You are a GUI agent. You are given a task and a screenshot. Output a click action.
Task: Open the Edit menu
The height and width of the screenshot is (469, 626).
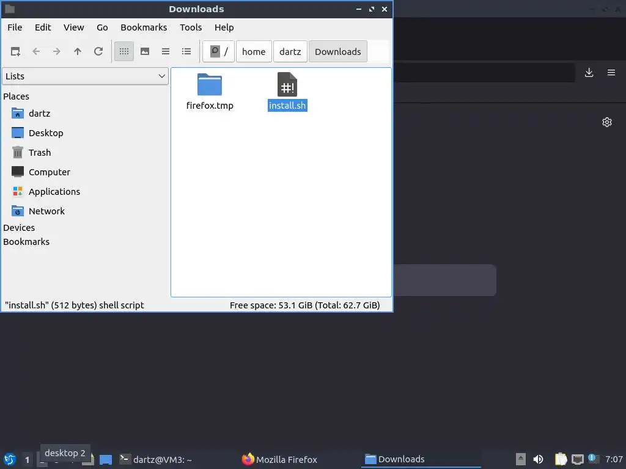click(x=43, y=27)
